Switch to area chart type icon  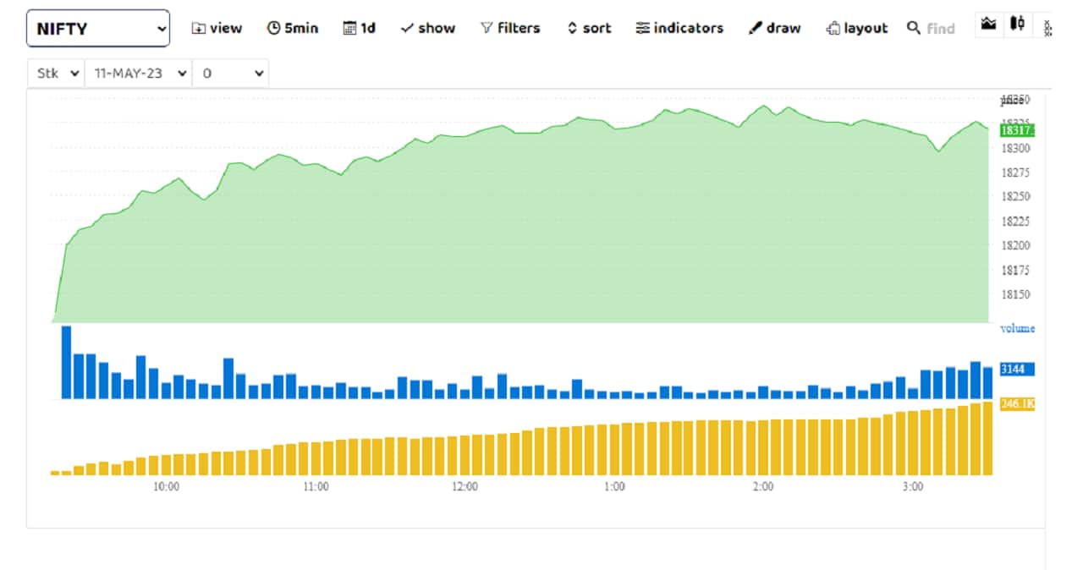(x=987, y=25)
